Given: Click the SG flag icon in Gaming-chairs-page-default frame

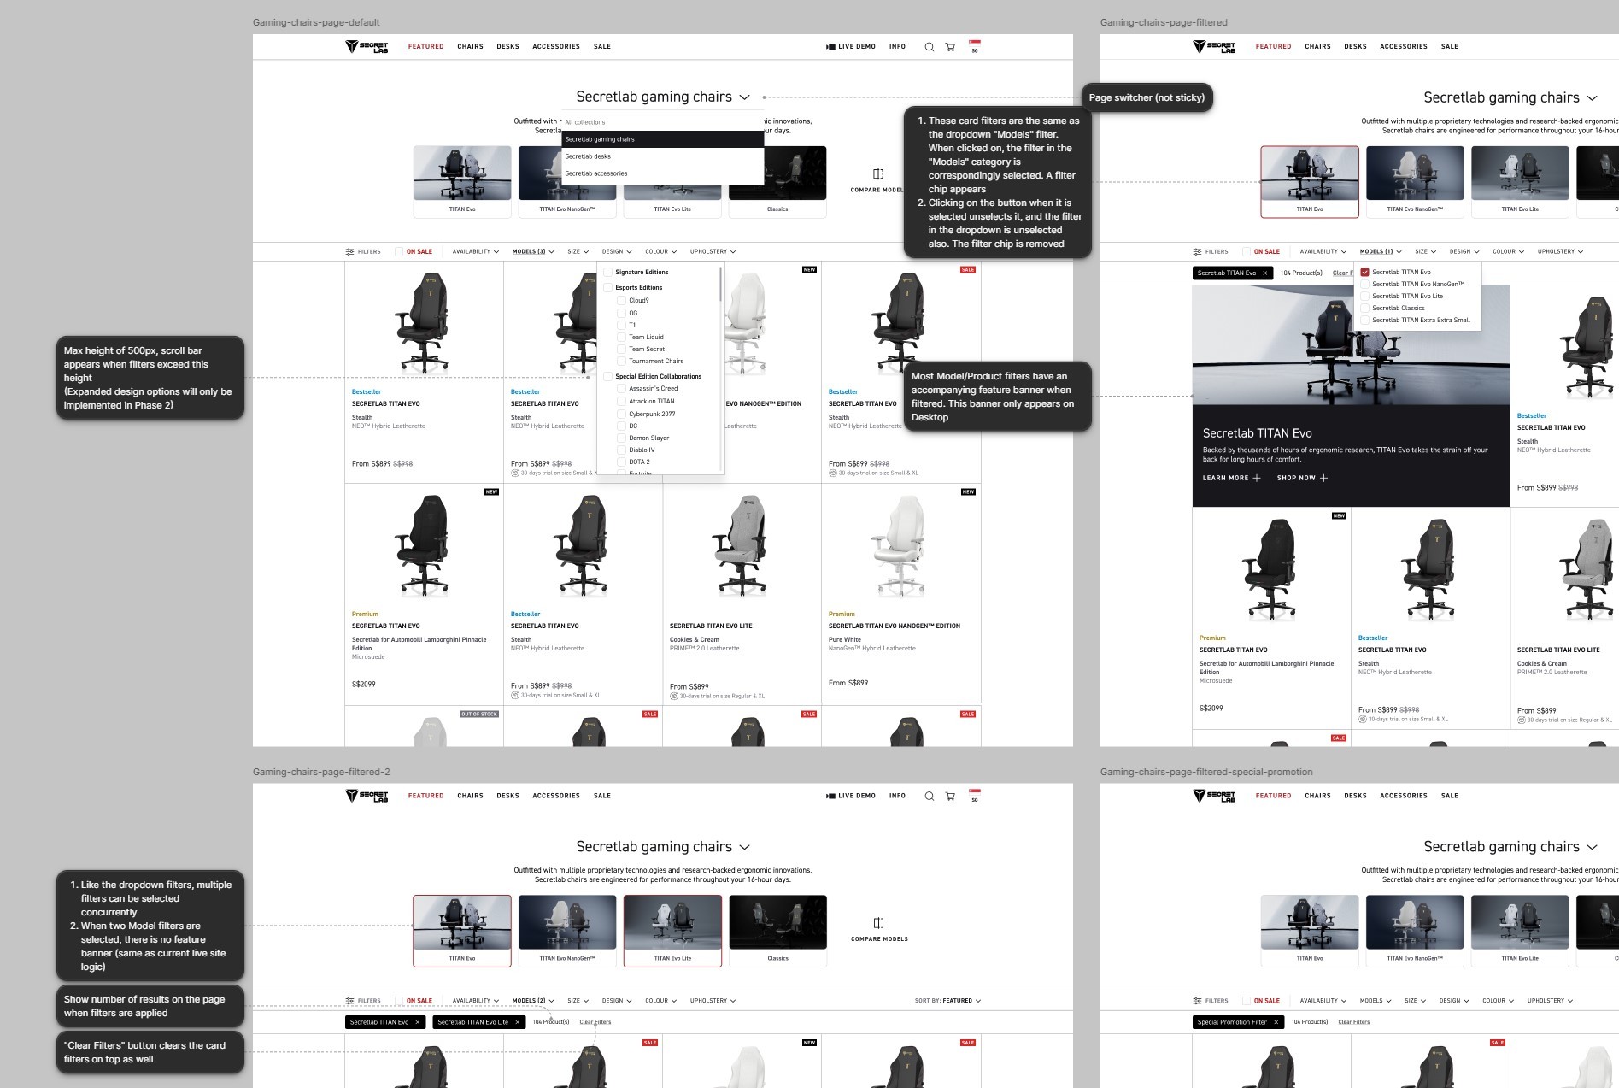Looking at the screenshot, I should (x=975, y=46).
